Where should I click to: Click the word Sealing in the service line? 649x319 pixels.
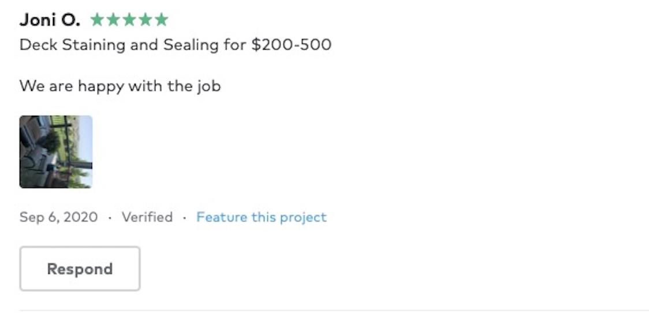(189, 45)
